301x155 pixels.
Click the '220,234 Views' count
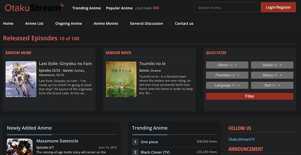206,152
